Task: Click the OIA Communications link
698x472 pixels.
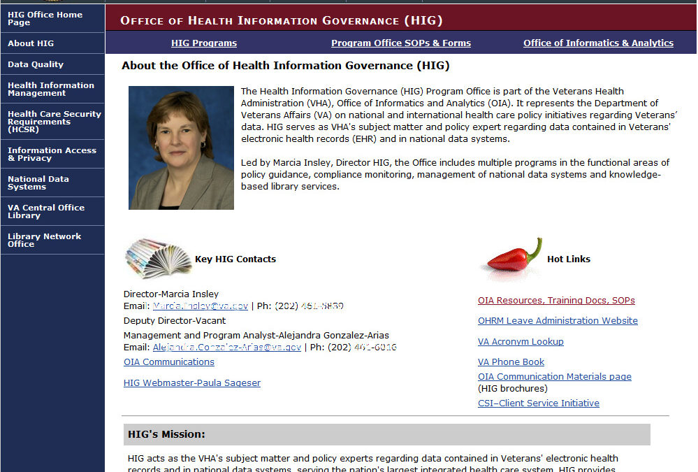Action: [169, 362]
